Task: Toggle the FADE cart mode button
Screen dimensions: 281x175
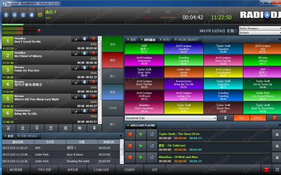Action: [241, 118]
